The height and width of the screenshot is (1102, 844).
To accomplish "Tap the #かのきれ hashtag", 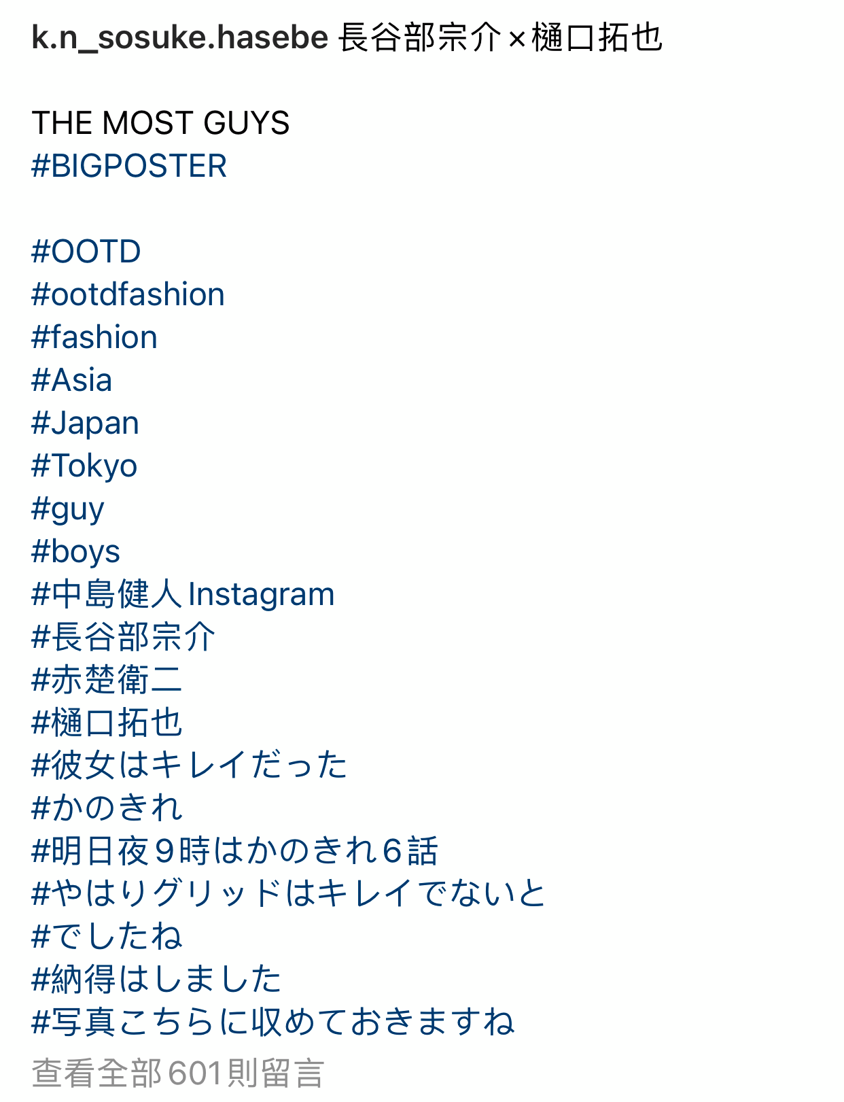I will pos(107,808).
